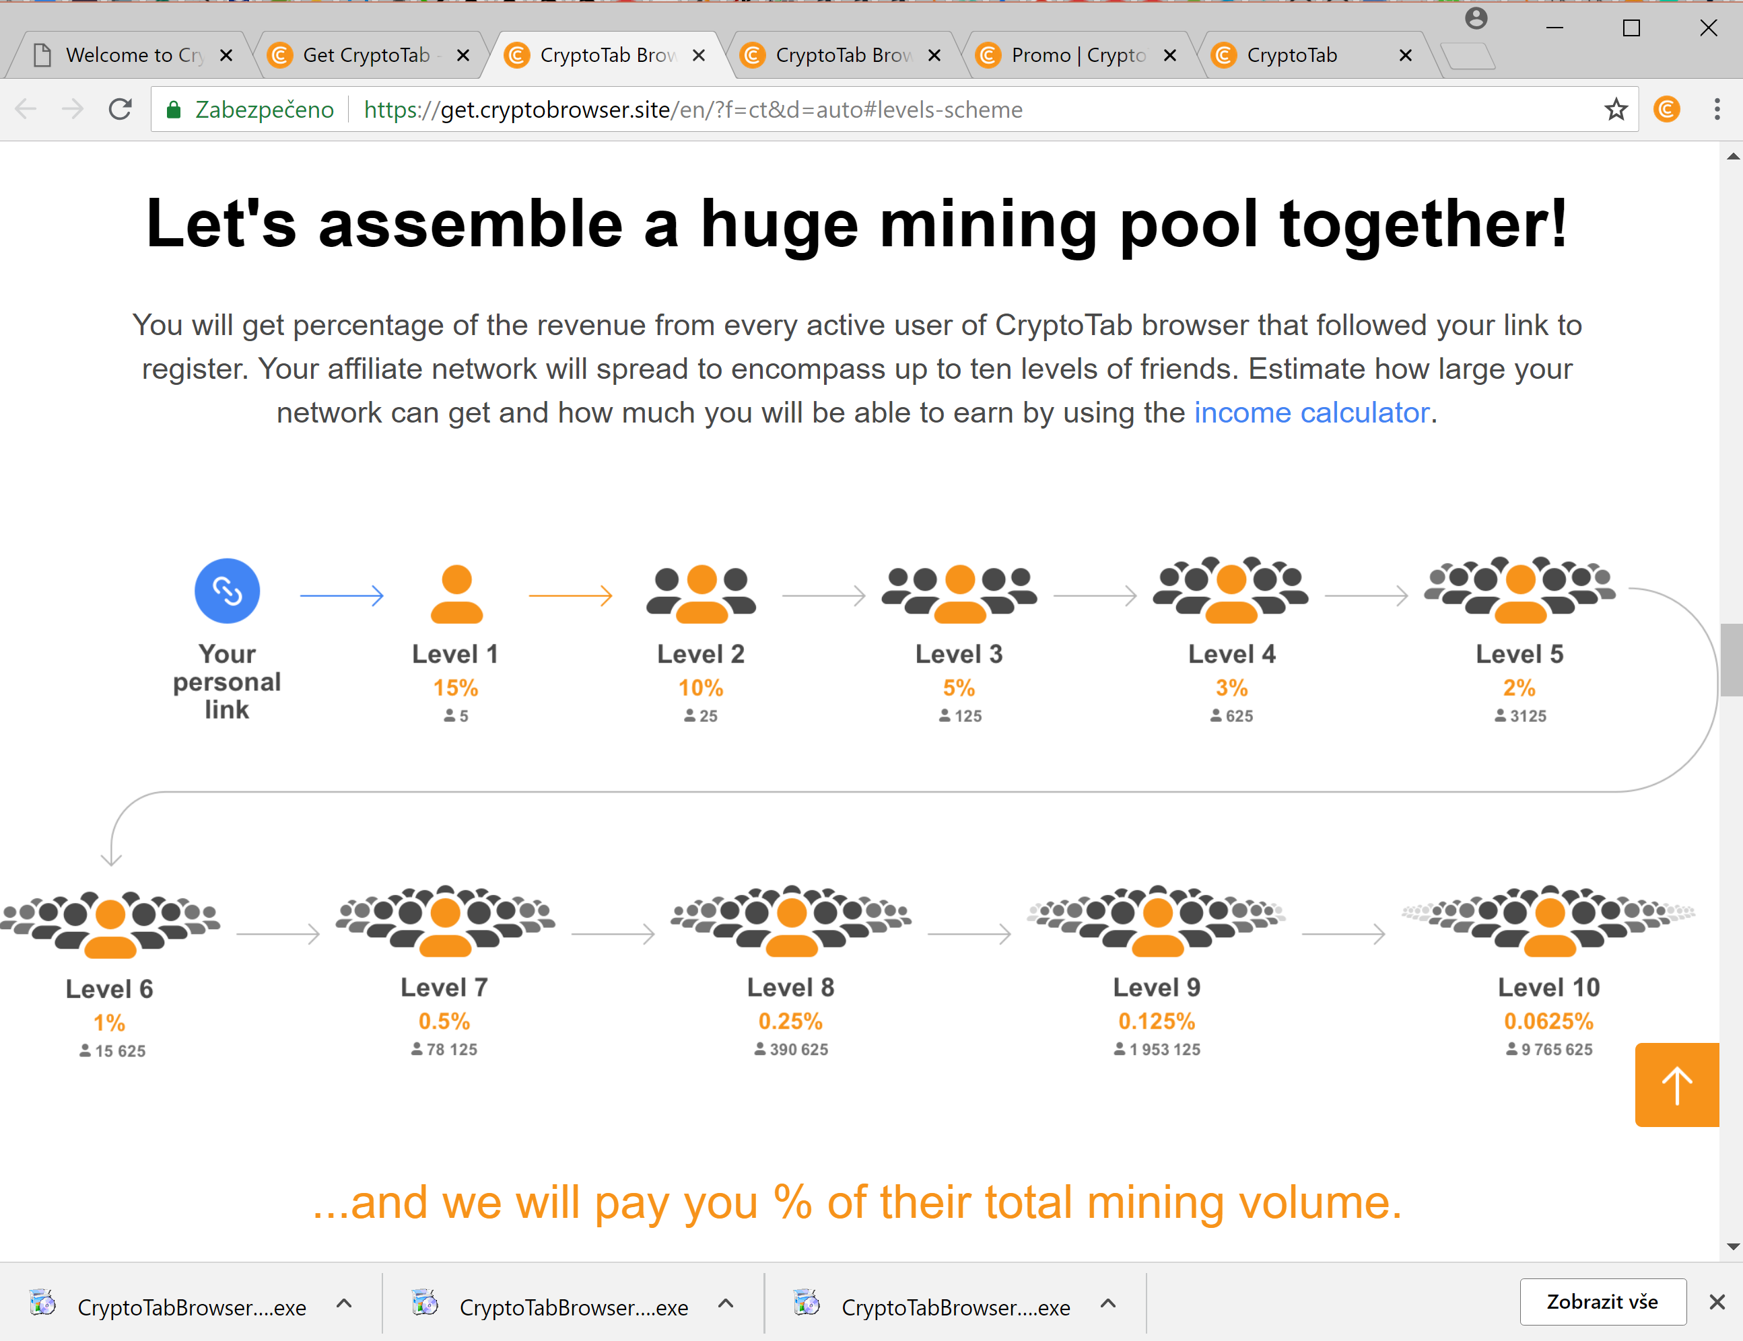
Task: Bookmark this page with the star icon
Action: 1616,109
